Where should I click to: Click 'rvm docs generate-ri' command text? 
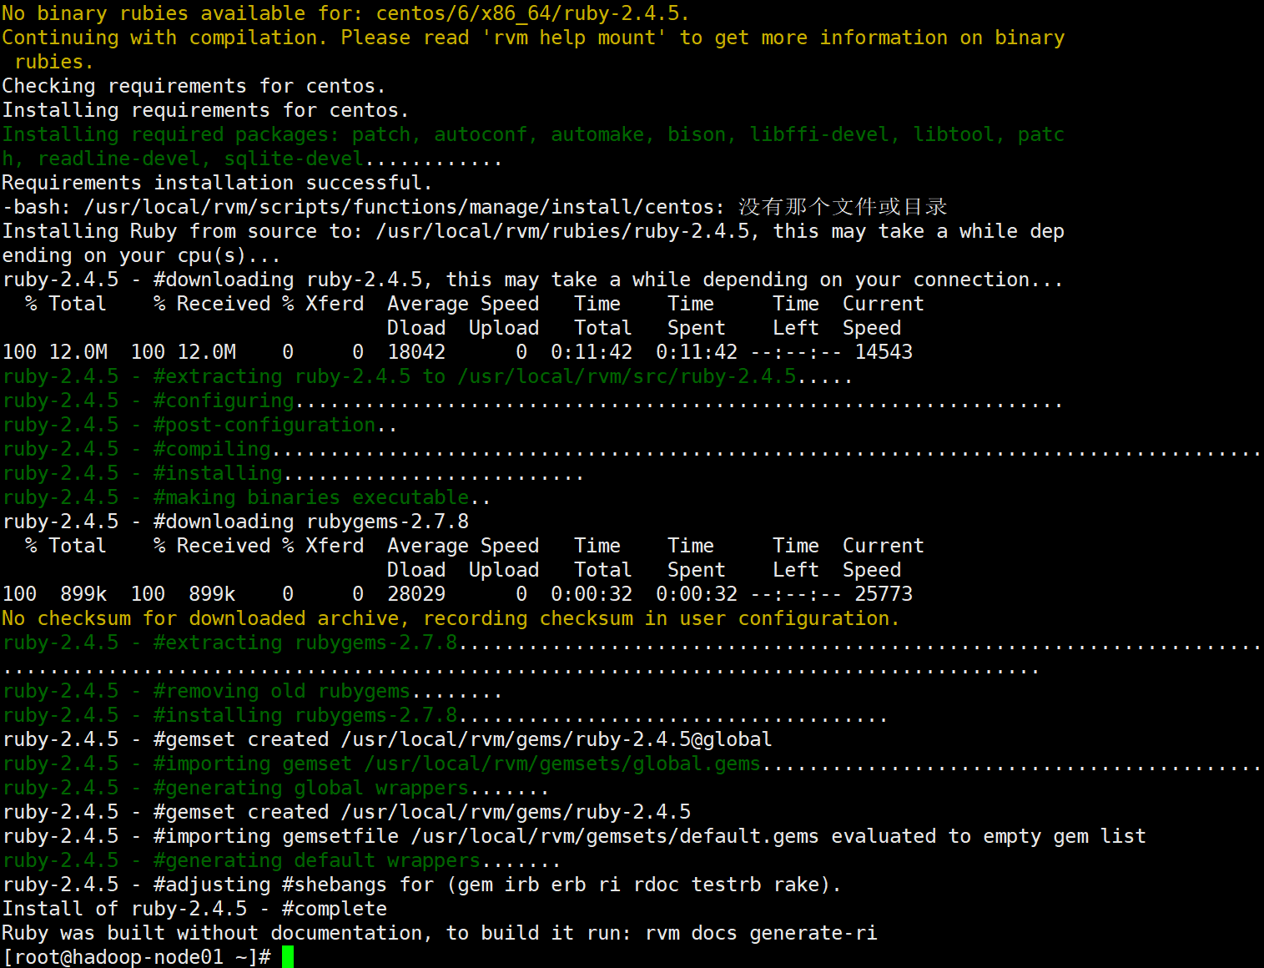(761, 932)
